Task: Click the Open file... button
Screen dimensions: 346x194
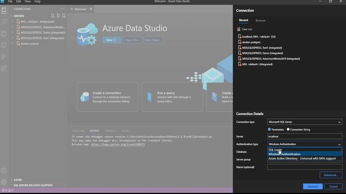Action: tap(132, 40)
